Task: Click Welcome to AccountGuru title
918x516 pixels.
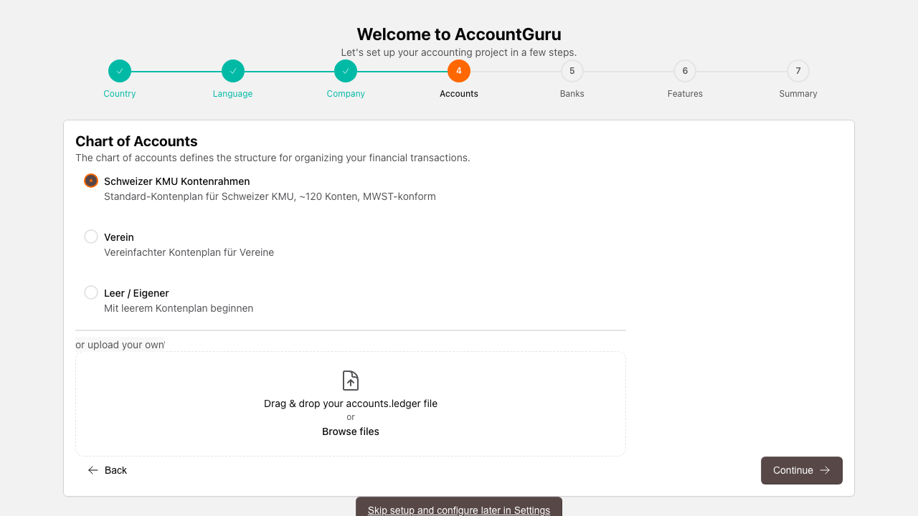Action: (459, 34)
